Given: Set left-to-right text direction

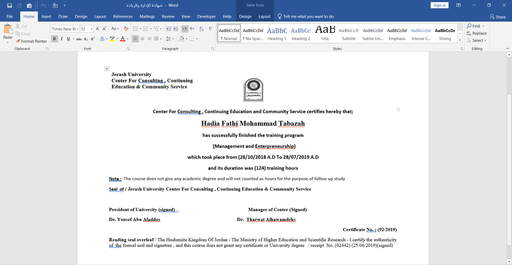Looking at the screenshot, I should [x=185, y=29].
